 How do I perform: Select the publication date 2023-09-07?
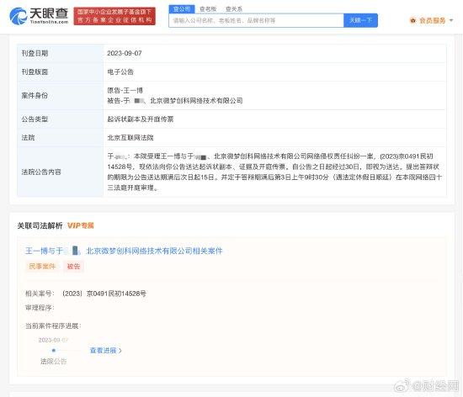[x=125, y=53]
